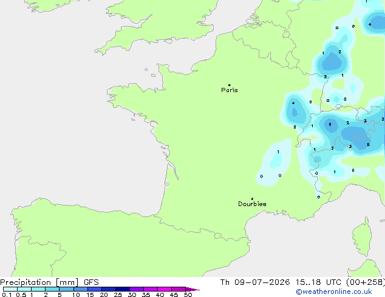Click the date "Th 09-07-2026"
Viewport: 385px width, 297px height.
point(255,282)
